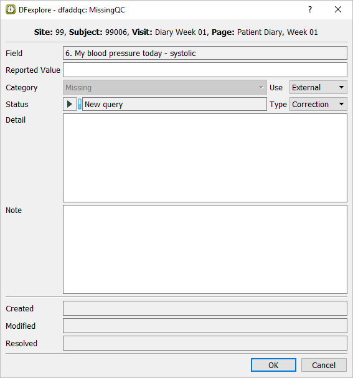
Task: Click the Type dropdown arrow
Action: point(341,104)
